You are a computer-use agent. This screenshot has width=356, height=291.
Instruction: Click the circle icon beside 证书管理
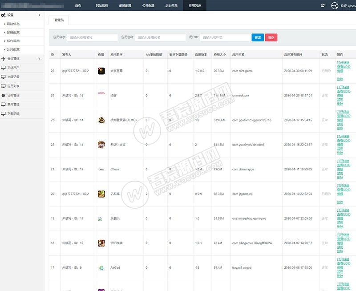[4, 95]
